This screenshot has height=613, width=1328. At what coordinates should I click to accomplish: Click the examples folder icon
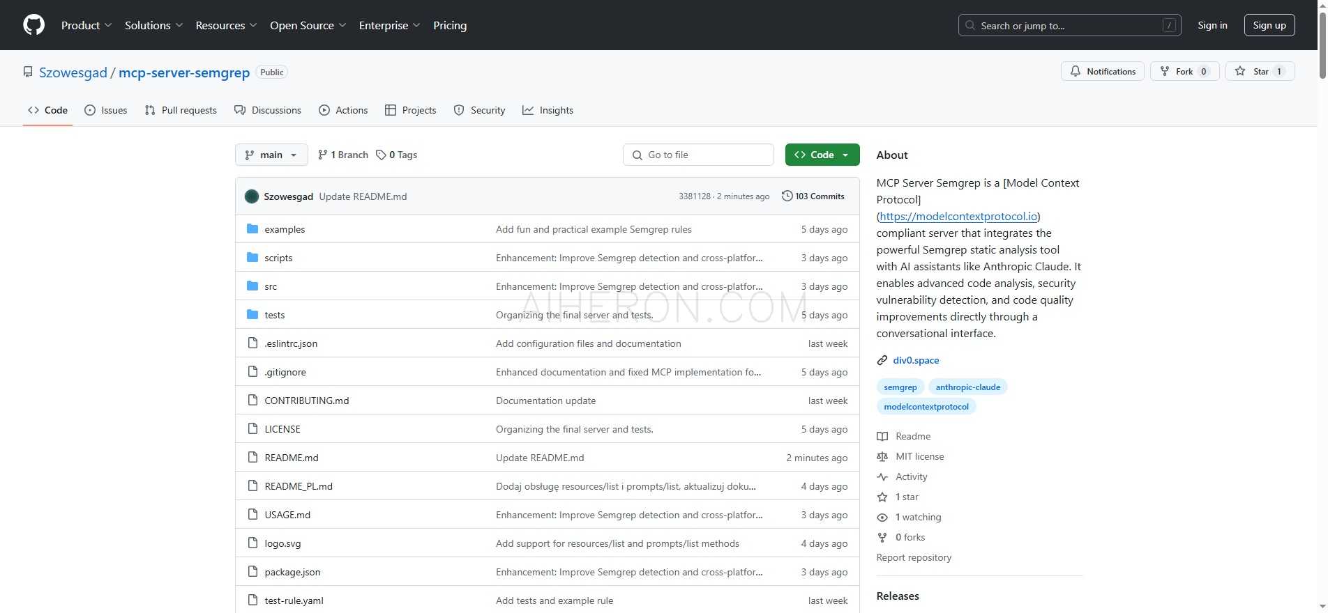[x=252, y=228]
